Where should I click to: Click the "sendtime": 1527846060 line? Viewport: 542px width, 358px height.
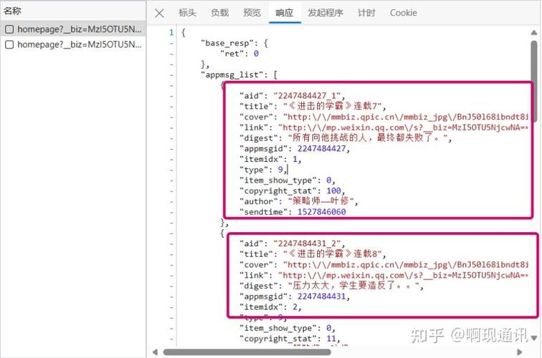pos(293,212)
